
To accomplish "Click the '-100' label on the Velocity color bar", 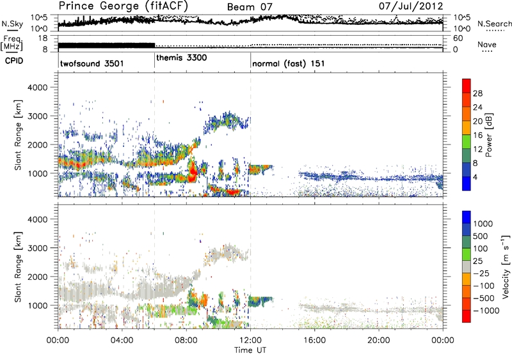I will [483, 286].
